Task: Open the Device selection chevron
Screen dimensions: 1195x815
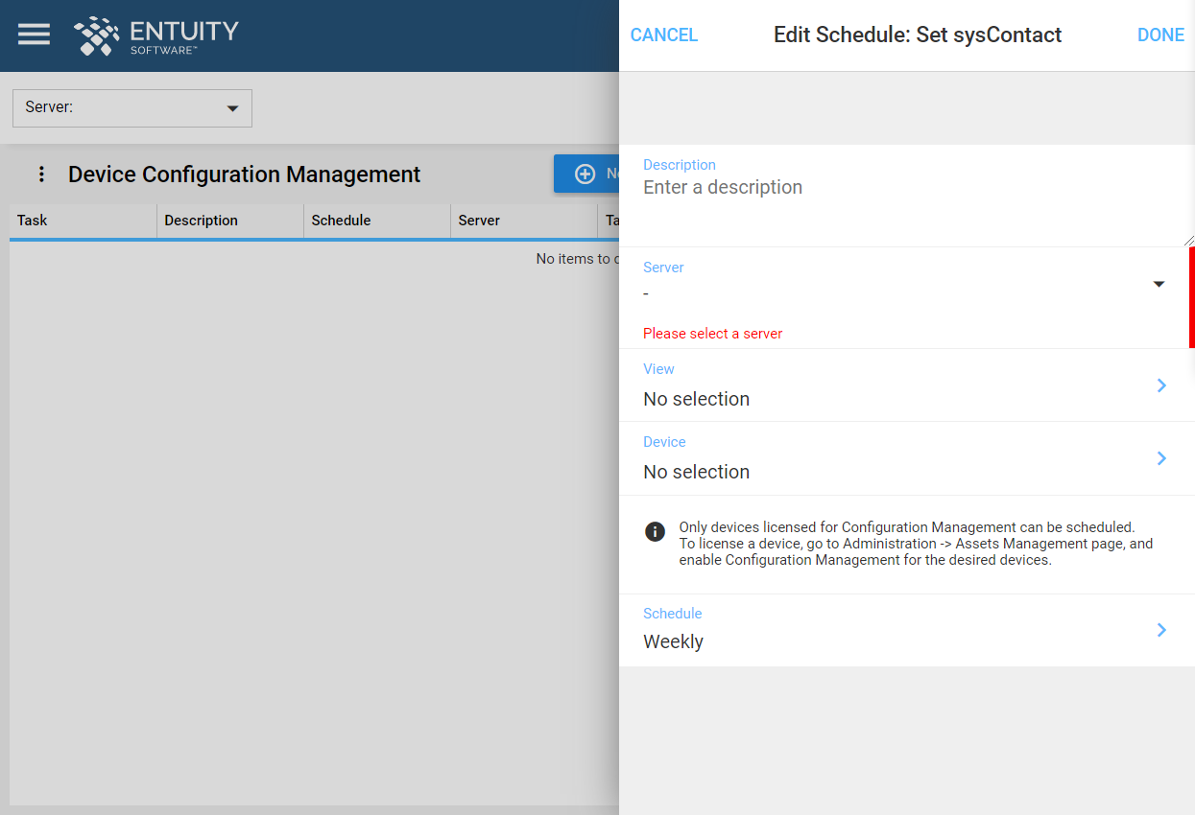Action: [1161, 458]
